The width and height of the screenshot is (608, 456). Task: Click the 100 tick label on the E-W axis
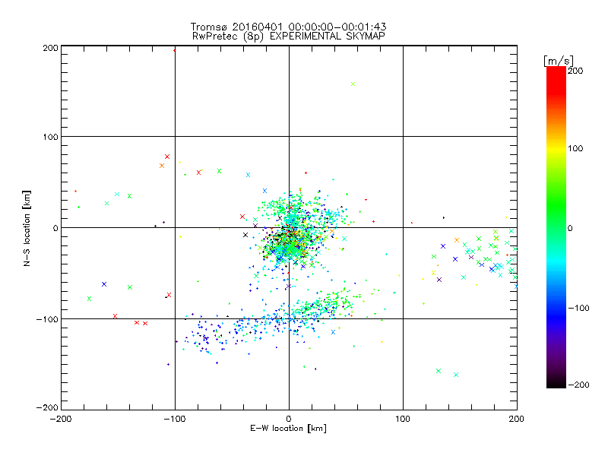(403, 419)
